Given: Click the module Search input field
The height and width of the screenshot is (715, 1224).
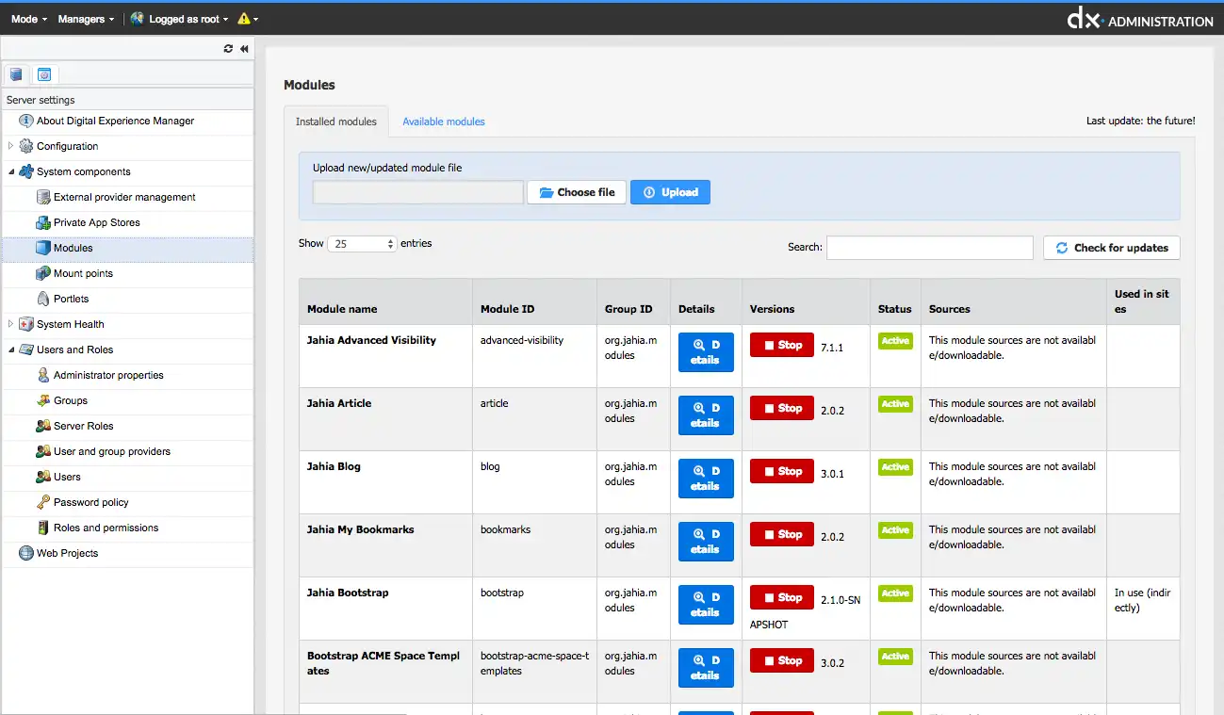Looking at the screenshot, I should click(x=930, y=248).
